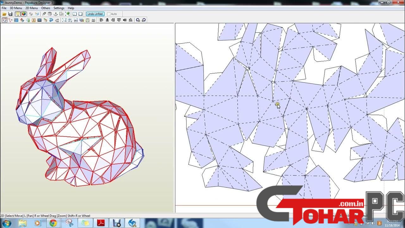This screenshot has height=228, width=405.
Task: Click the gray redo arrow
Action: (57, 20)
